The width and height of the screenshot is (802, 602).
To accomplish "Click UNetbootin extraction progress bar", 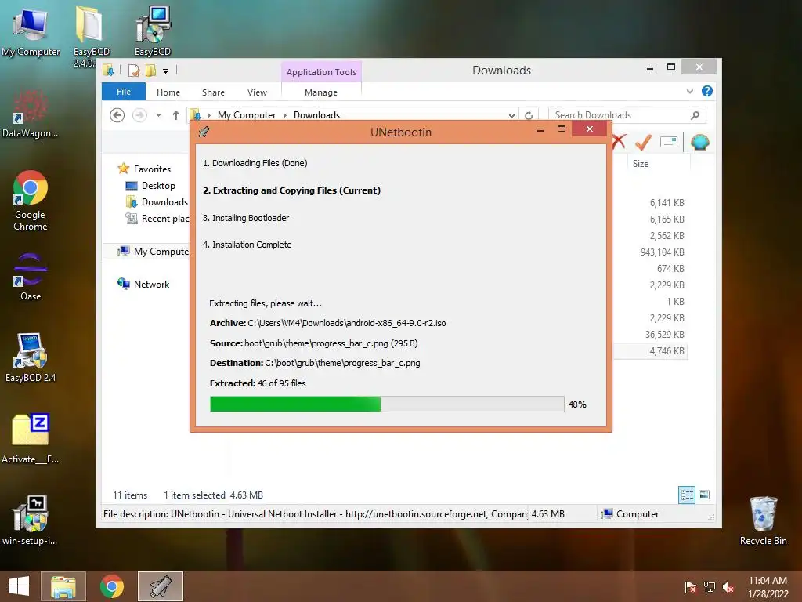I will [387, 404].
